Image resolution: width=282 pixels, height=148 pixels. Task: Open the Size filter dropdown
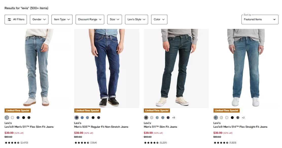[115, 20]
